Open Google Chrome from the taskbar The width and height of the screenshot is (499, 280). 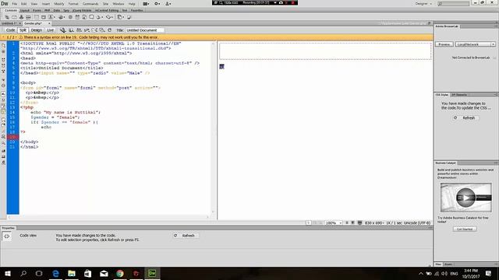coord(120,273)
